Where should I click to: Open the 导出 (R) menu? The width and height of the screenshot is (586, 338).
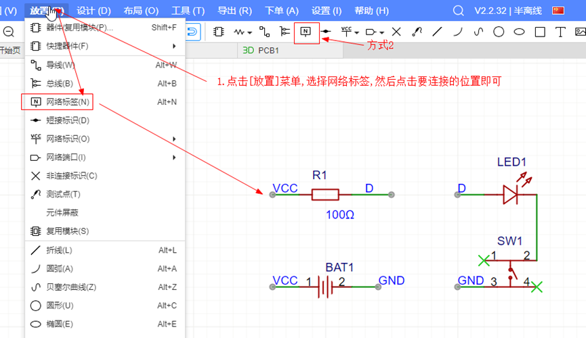click(234, 11)
